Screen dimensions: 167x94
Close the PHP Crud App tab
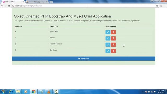[x=23, y=2]
